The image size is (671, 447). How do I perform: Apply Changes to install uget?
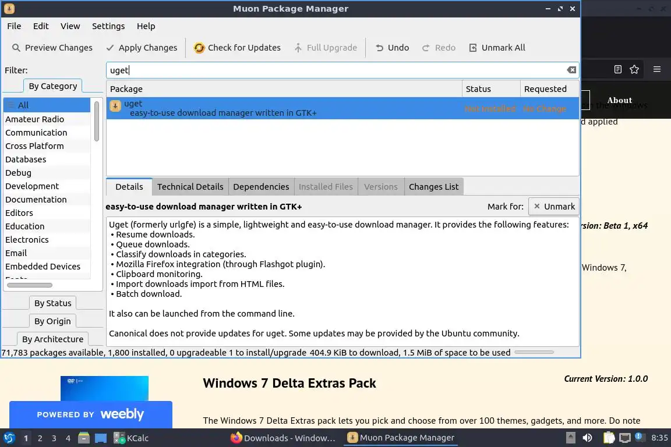point(142,48)
